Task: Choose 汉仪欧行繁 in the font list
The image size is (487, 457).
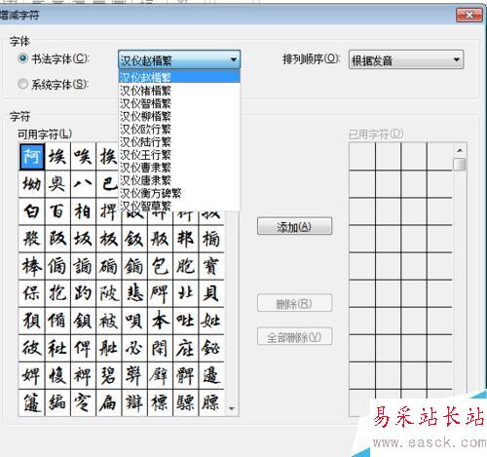Action: pos(179,129)
